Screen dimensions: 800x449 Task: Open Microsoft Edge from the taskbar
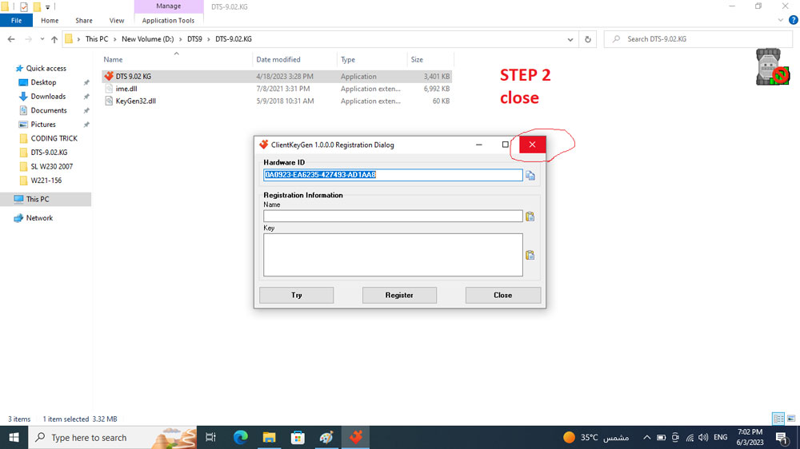pyautogui.click(x=240, y=437)
